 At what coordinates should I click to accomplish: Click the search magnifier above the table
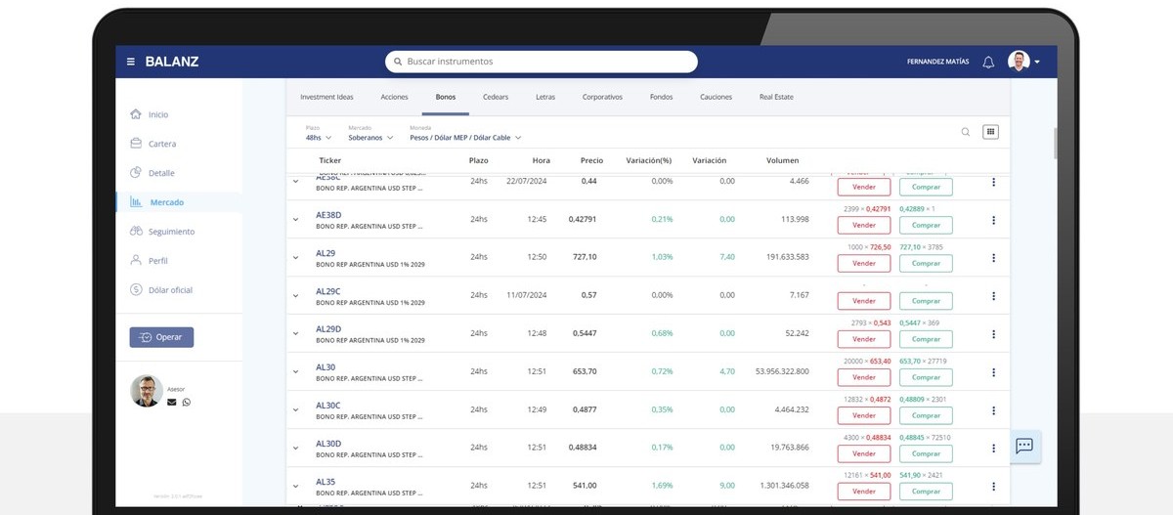pyautogui.click(x=966, y=132)
